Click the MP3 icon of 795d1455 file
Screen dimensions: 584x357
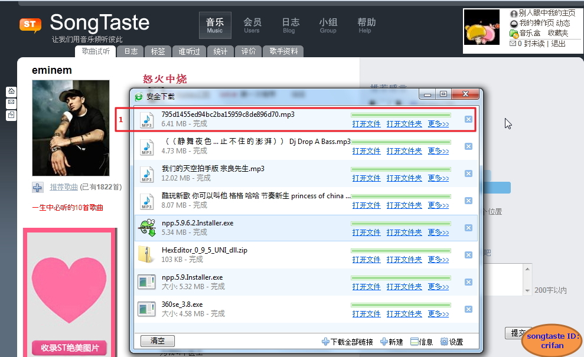pos(146,120)
